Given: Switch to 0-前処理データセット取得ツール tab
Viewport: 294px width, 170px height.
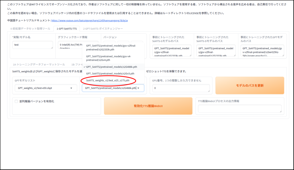Looking at the screenshot, I should (30, 29).
